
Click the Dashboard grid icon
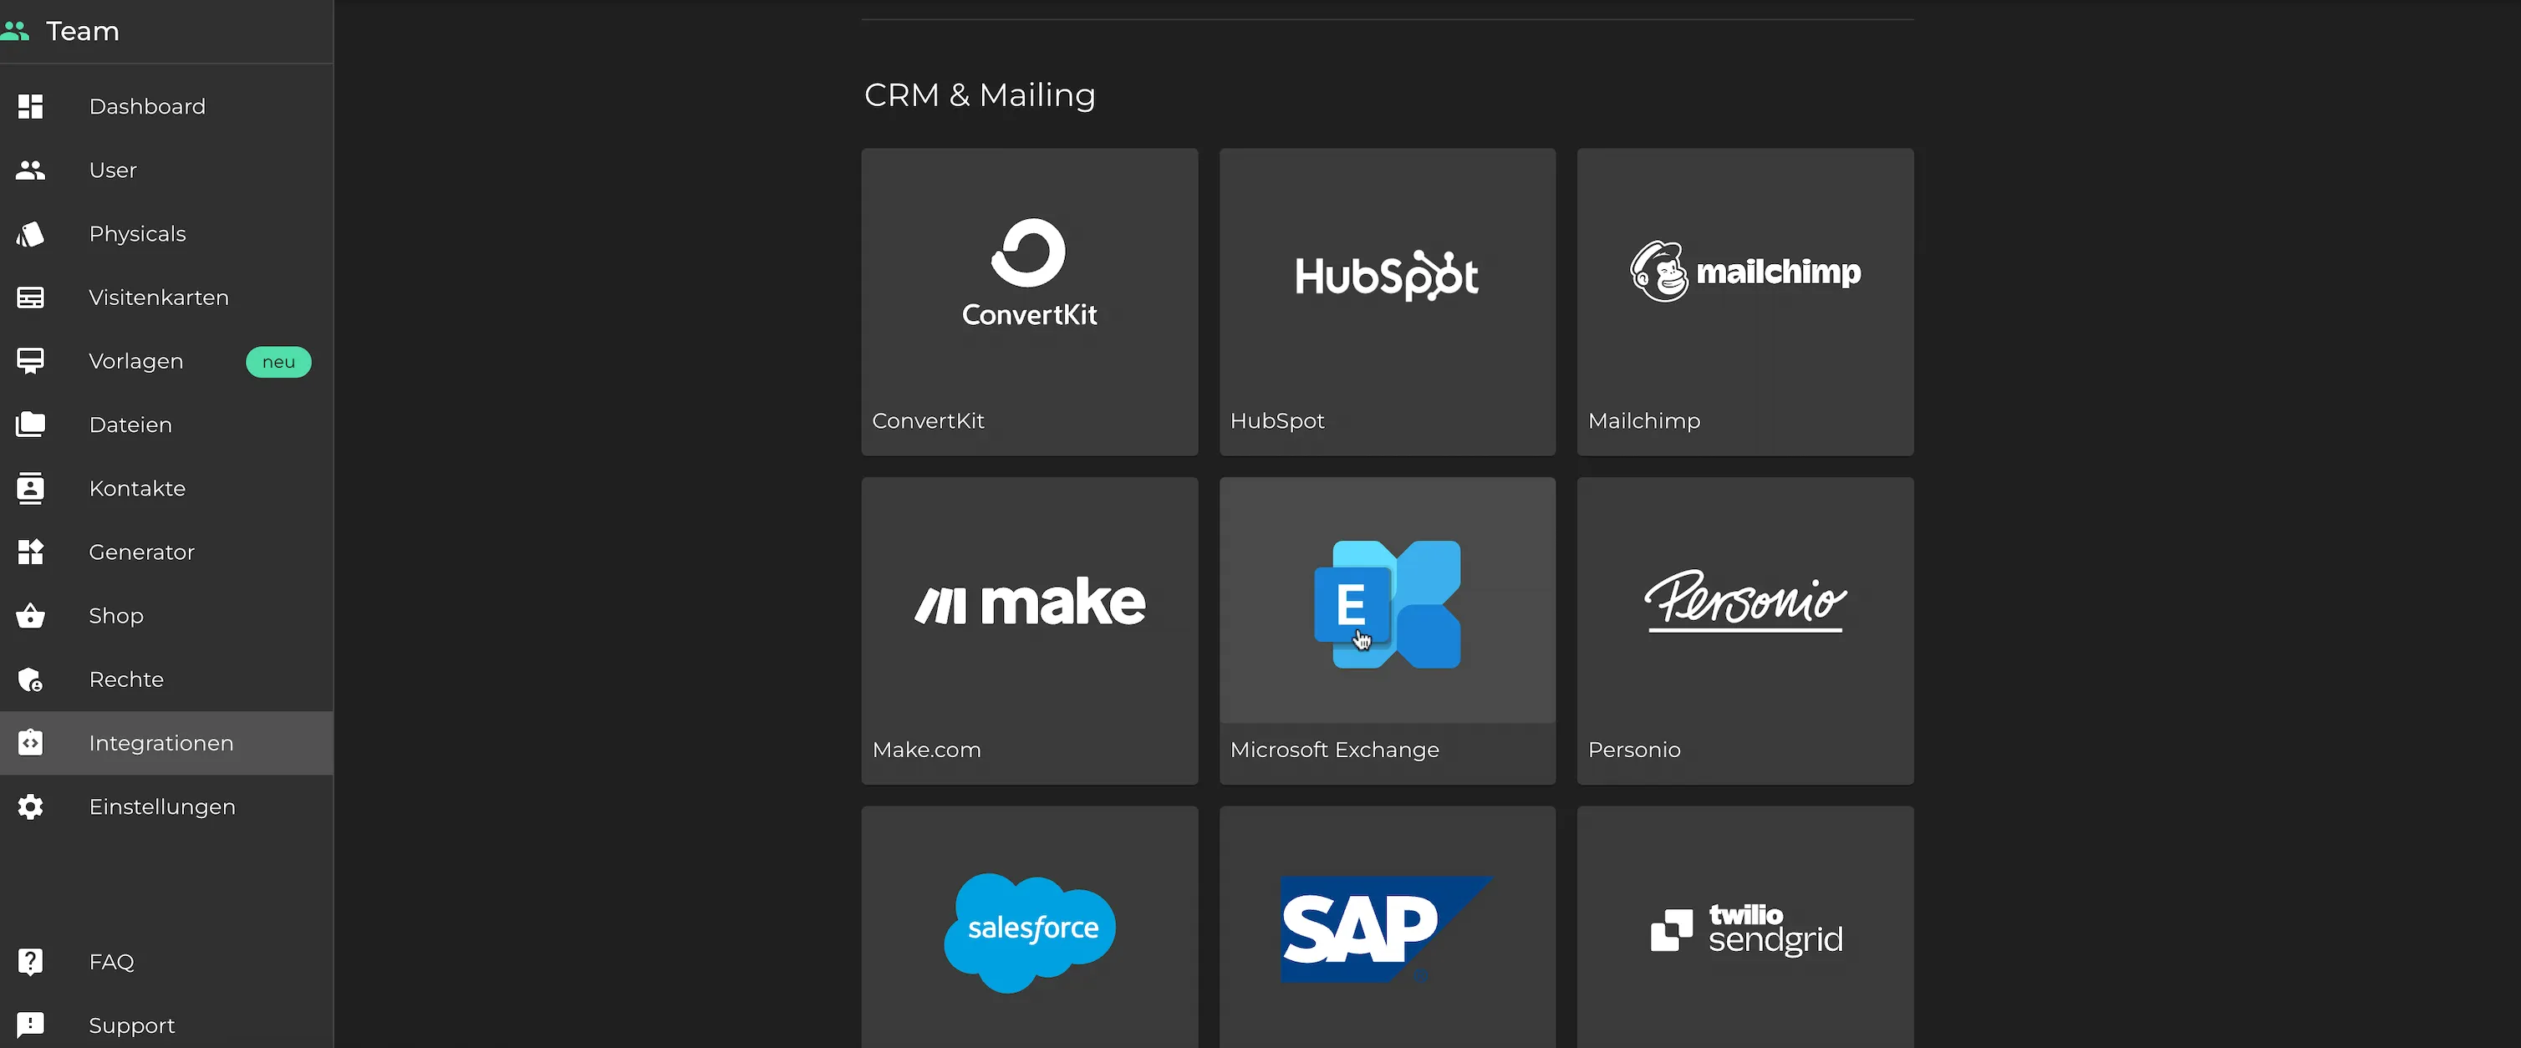coord(30,107)
